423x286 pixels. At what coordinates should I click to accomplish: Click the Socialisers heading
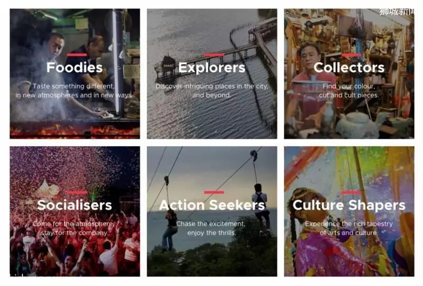[75, 205]
